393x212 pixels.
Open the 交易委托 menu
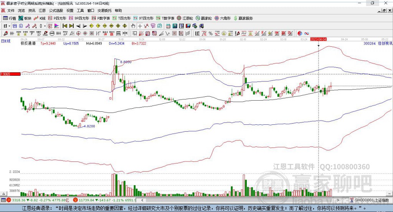(x=104, y=10)
